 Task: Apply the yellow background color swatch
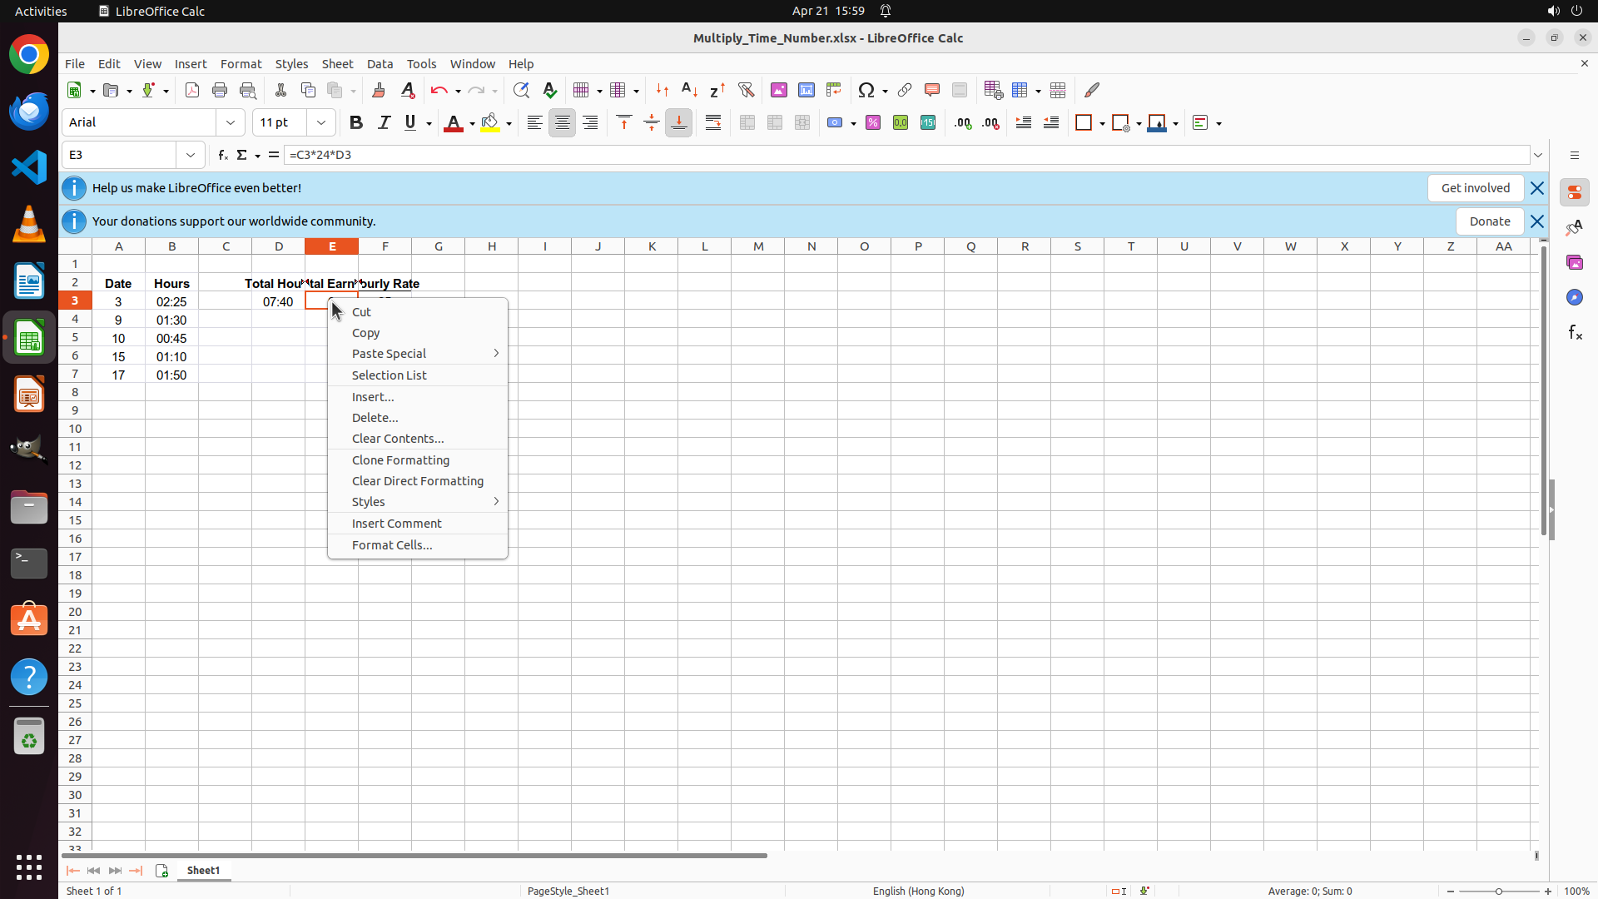click(x=489, y=122)
